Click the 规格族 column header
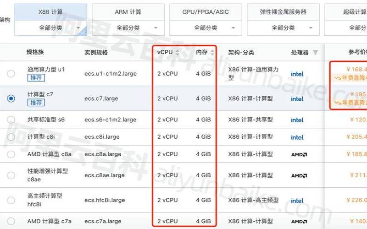Image resolution: width=367 pixels, height=229 pixels. point(35,52)
